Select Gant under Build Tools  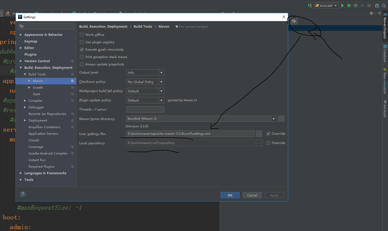(x=36, y=94)
